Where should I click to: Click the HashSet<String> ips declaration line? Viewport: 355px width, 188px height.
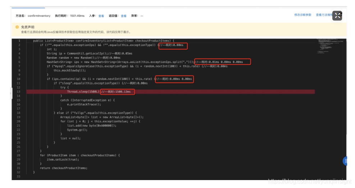[145, 62]
